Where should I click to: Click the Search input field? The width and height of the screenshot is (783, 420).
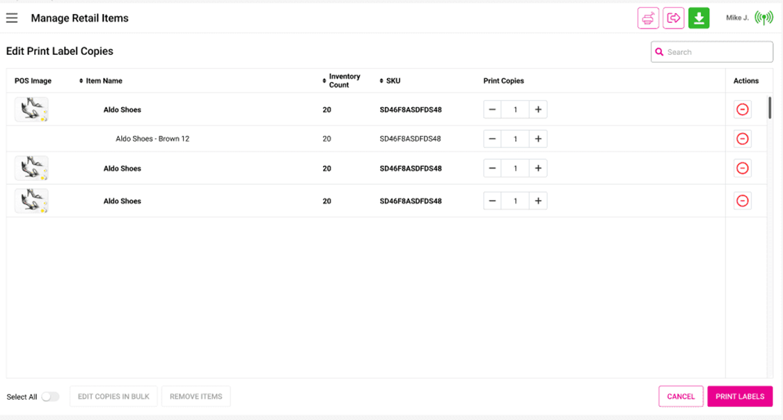click(x=717, y=52)
